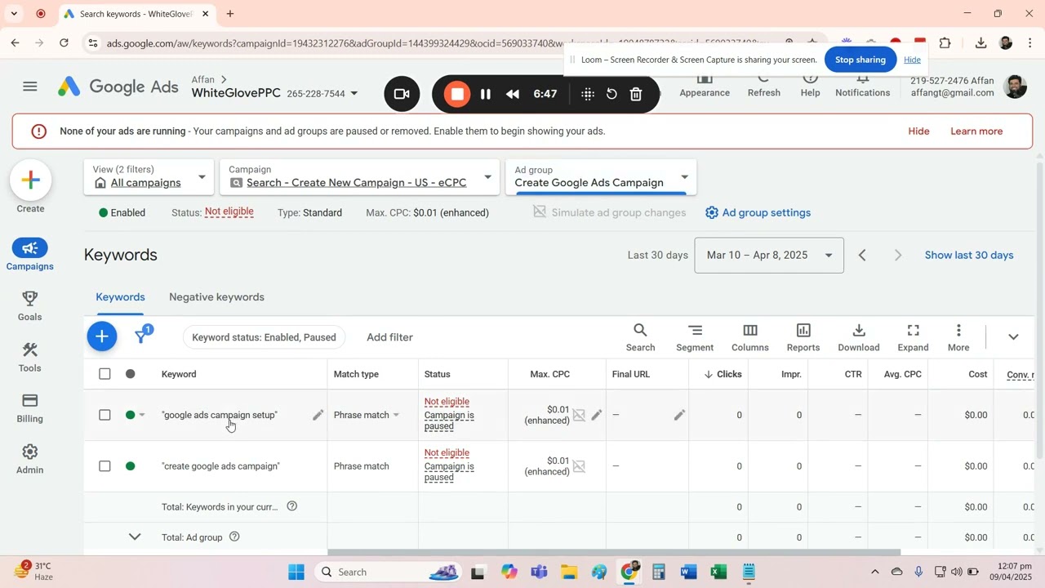1045x588 pixels.
Task: Toggle Loom camera icon
Action: (402, 94)
